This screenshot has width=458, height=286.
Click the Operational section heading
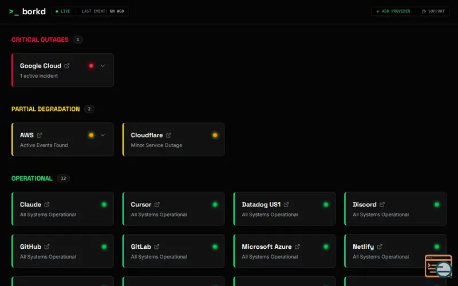(32, 178)
